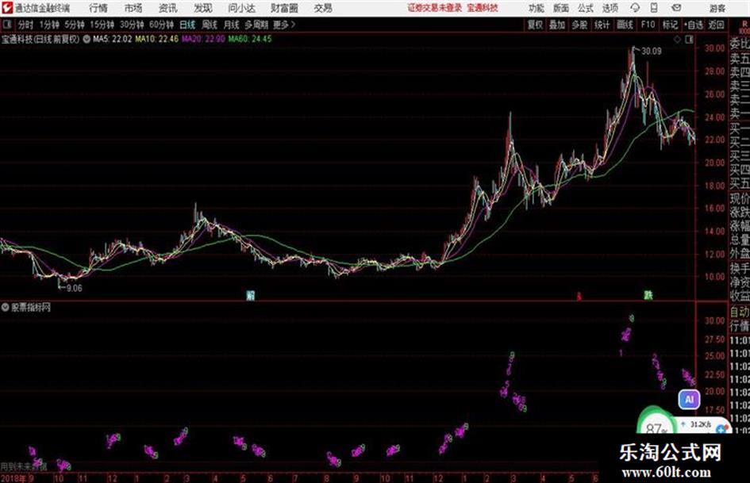Click the Tongdaxin red logo icon
Viewport: 750px width, 483px height.
point(6,8)
